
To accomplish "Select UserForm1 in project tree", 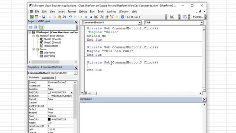I will pos(49,52).
